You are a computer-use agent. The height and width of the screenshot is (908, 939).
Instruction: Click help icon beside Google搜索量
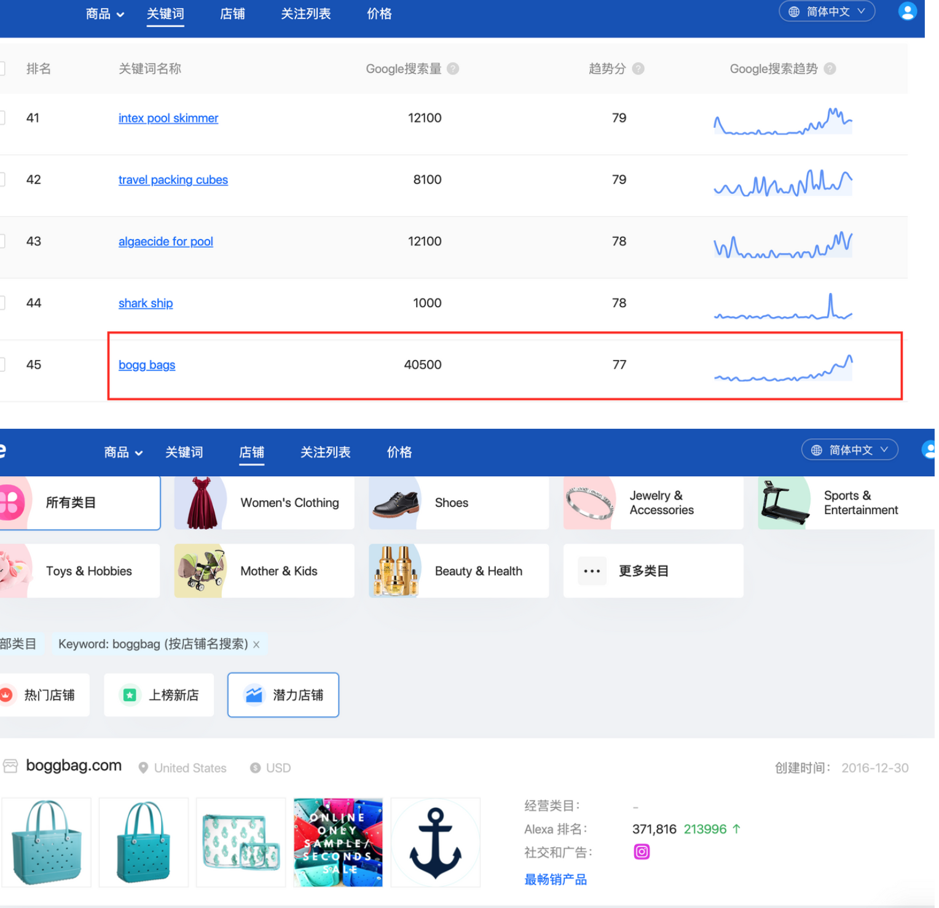coord(453,69)
